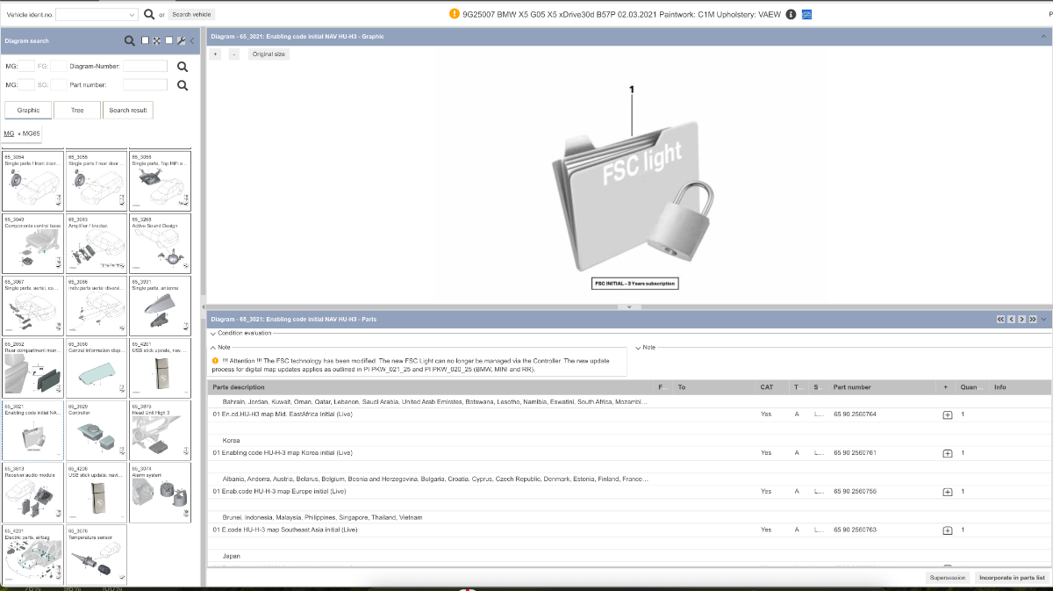Open the Search result tab
Screen dimensions: 1053x591
pyautogui.click(x=128, y=110)
